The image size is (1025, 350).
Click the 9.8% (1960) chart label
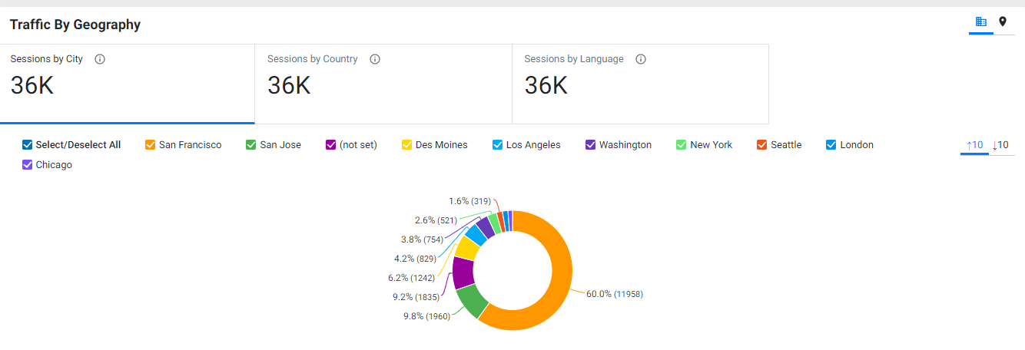pyautogui.click(x=426, y=316)
